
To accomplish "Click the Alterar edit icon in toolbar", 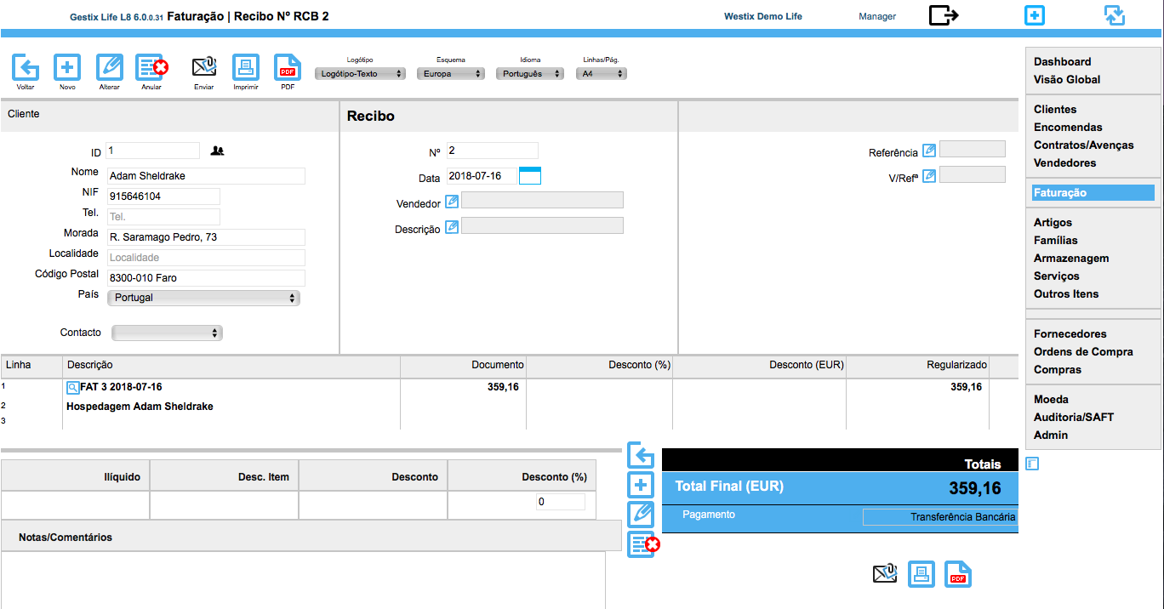I will coord(110,67).
